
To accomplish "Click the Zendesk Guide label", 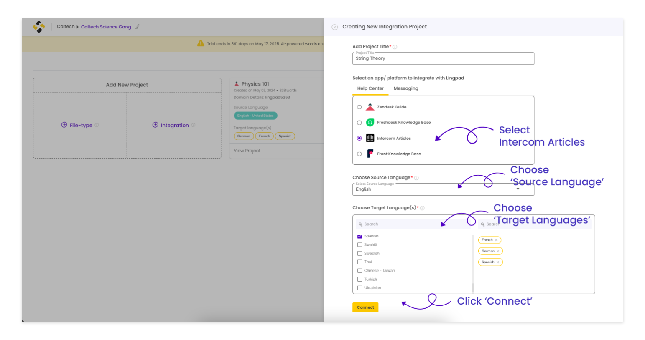I will tap(392, 107).
